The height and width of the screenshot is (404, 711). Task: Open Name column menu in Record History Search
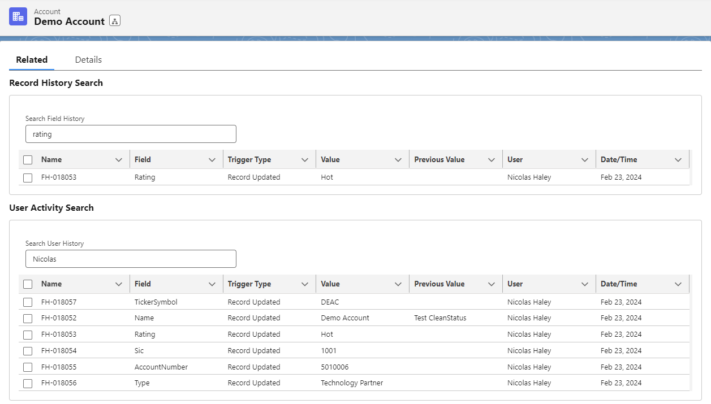click(x=119, y=160)
